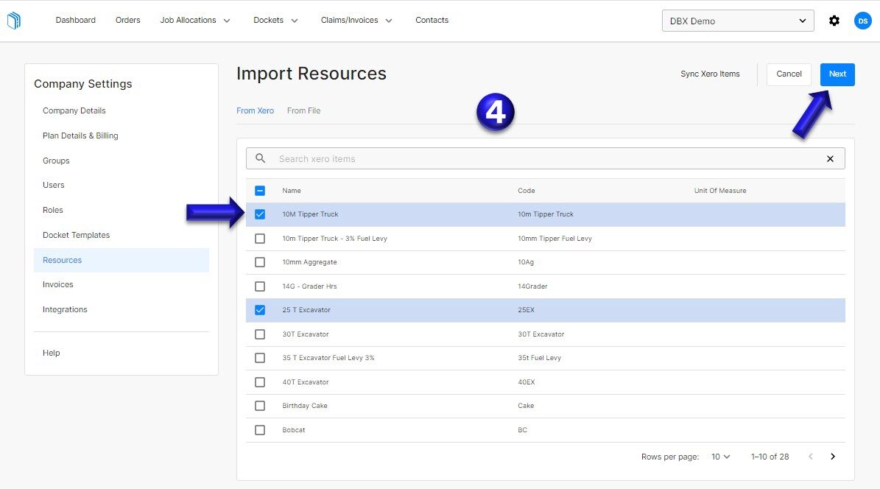
Task: Change the Rows per page value
Action: click(x=719, y=457)
